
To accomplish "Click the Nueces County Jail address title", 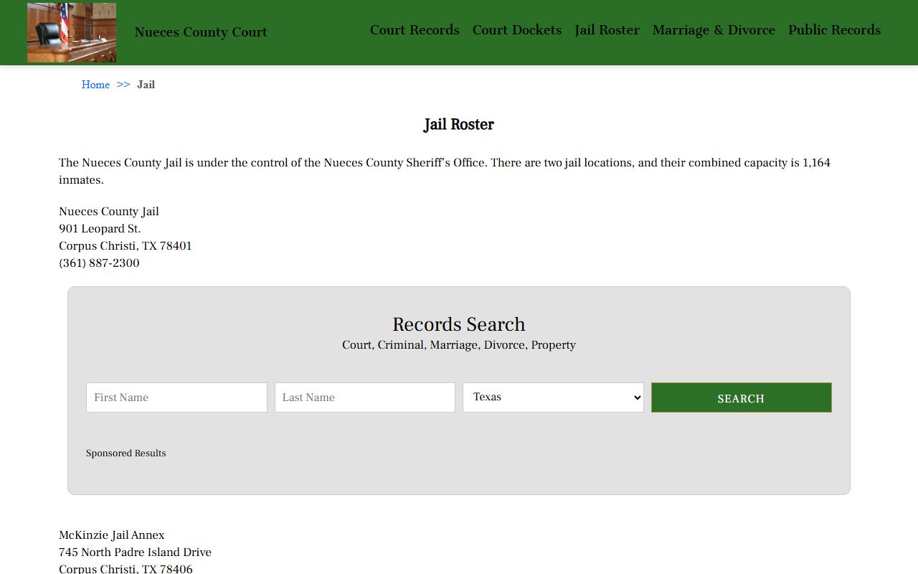I will 109,212.
